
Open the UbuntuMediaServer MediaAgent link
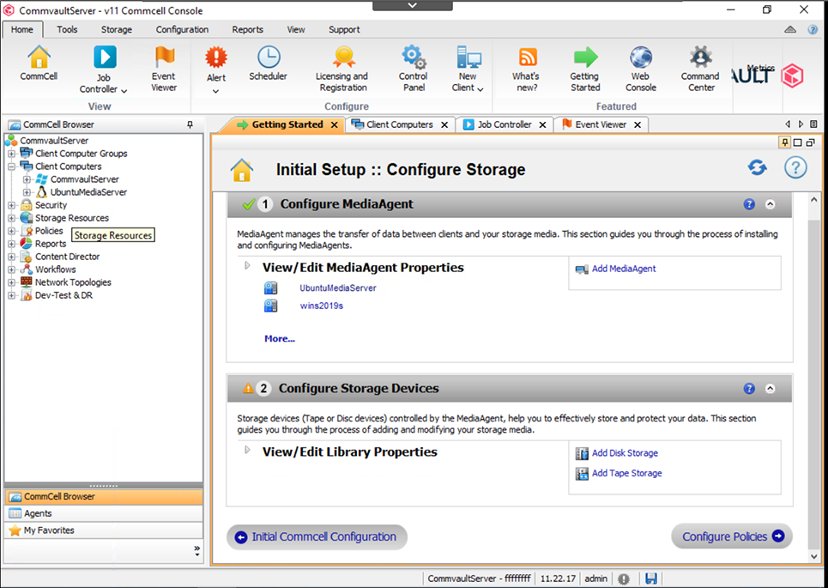(x=338, y=288)
